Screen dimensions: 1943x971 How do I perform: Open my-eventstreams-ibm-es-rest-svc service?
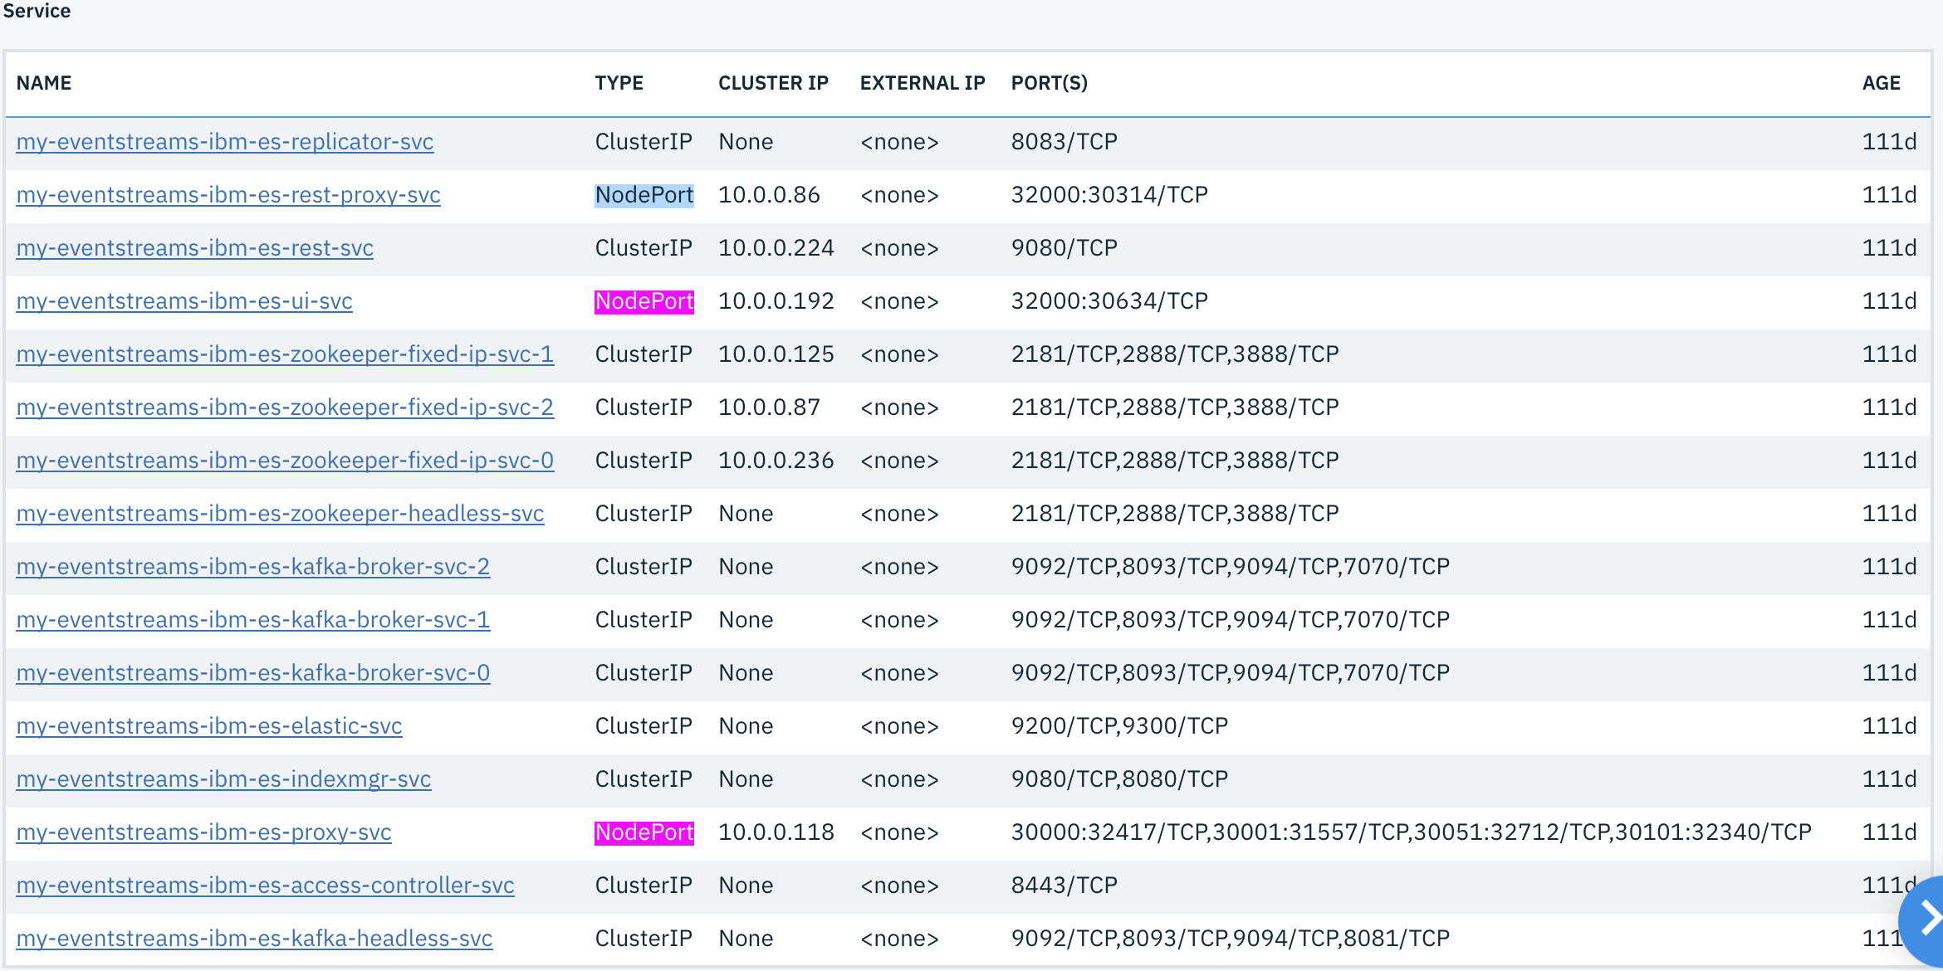[x=193, y=247]
